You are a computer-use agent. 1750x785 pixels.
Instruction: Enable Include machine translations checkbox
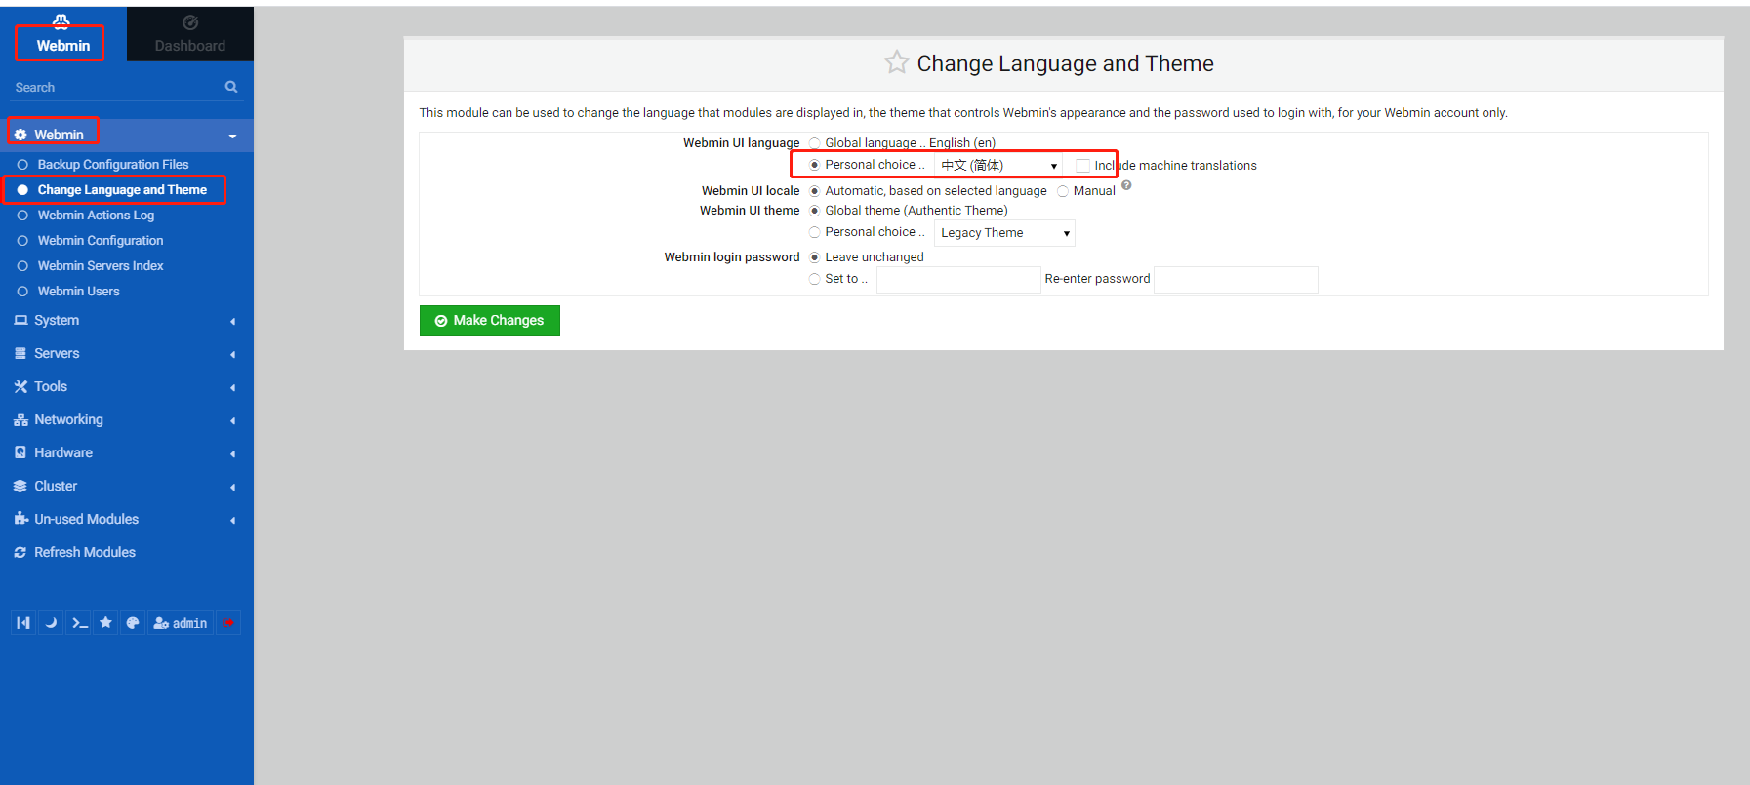[1082, 166]
